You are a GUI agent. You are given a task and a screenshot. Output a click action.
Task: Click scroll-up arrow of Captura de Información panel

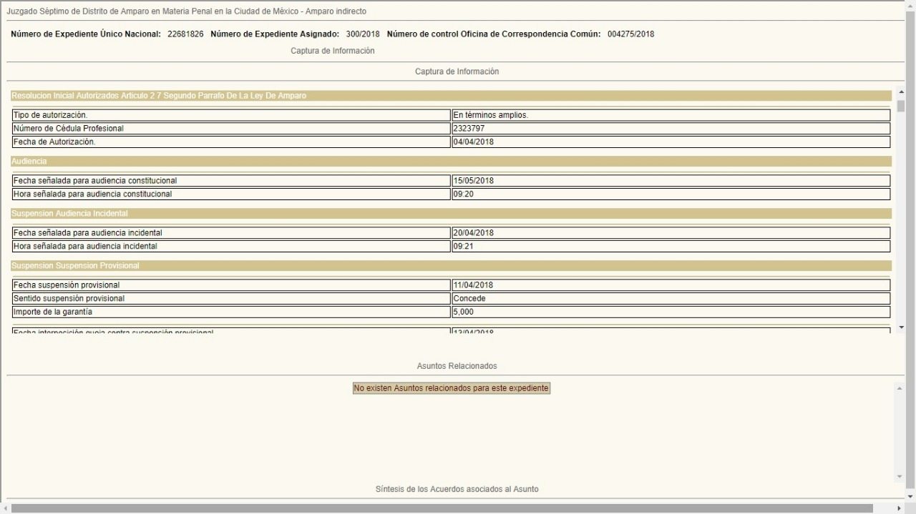[x=901, y=94]
